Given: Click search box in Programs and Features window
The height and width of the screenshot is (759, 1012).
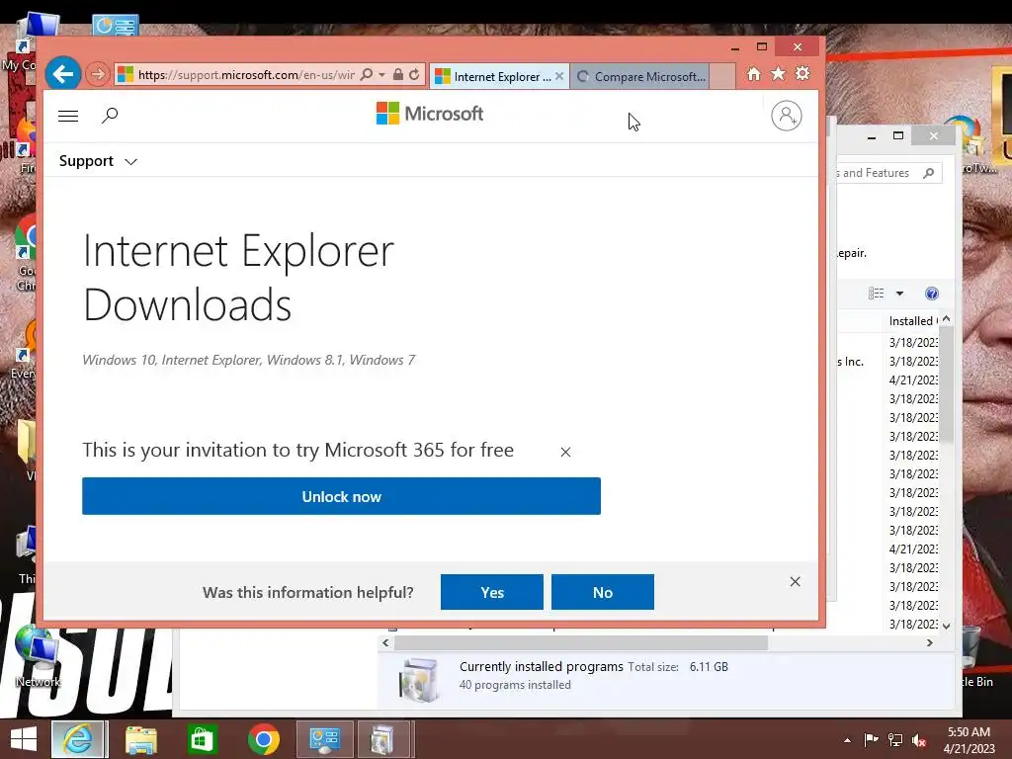Looking at the screenshot, I should pos(887,173).
